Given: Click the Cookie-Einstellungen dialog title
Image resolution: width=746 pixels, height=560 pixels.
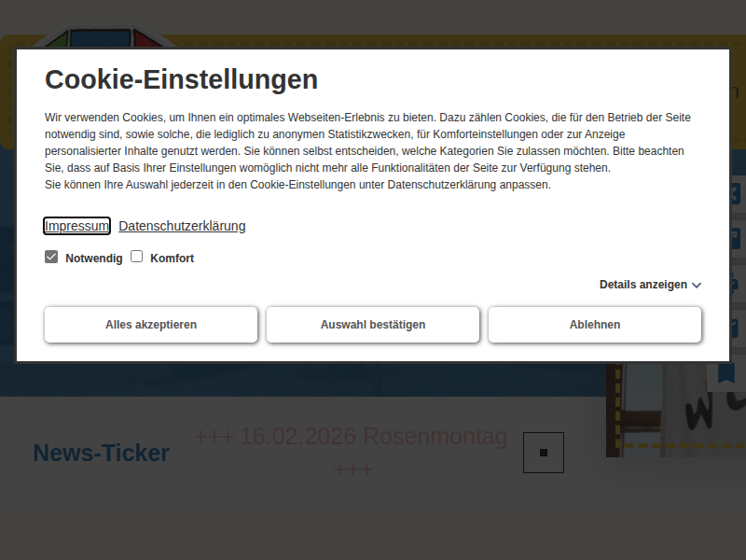Looking at the screenshot, I should coord(181,79).
